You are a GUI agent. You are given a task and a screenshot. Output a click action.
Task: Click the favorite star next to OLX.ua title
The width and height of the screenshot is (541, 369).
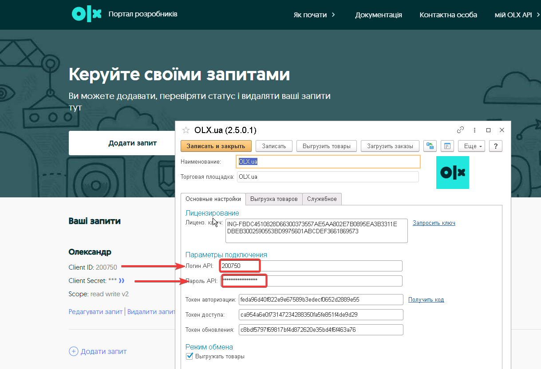(x=186, y=130)
